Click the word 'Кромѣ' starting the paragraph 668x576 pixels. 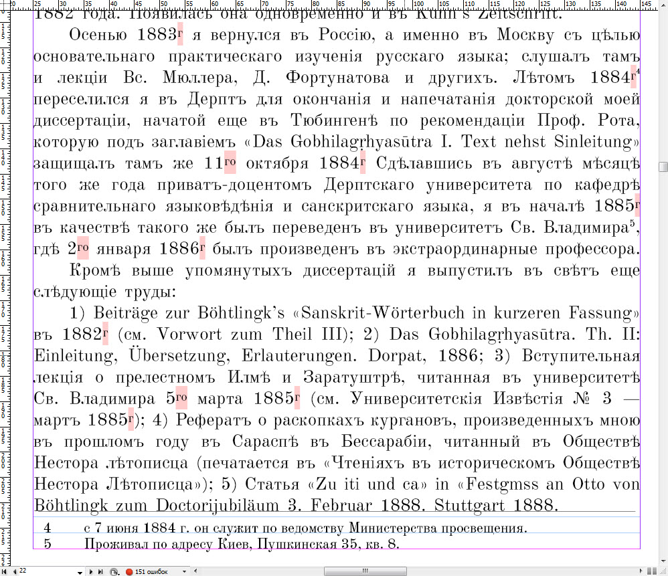[x=94, y=270]
